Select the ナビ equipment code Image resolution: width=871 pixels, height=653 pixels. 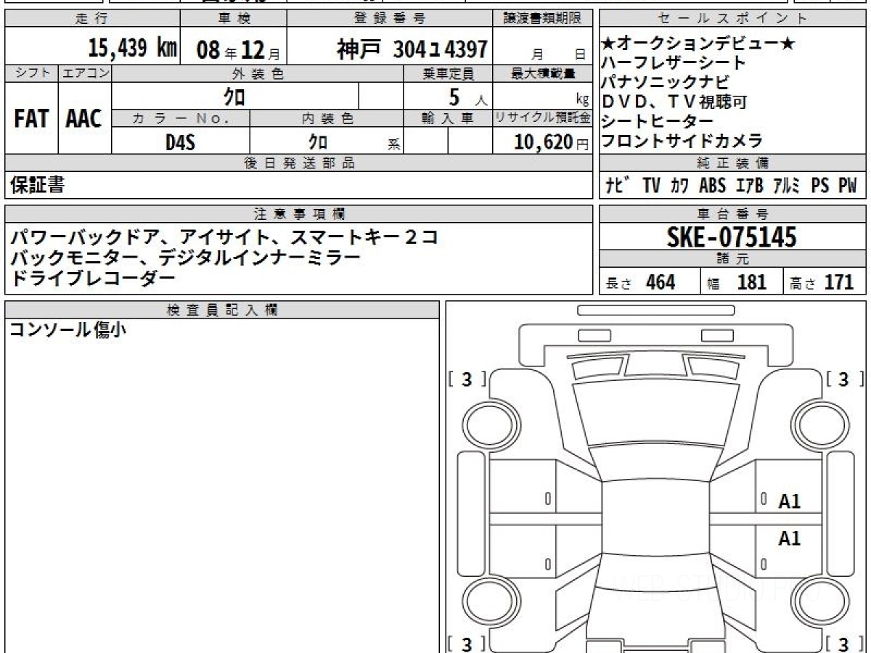pyautogui.click(x=618, y=186)
